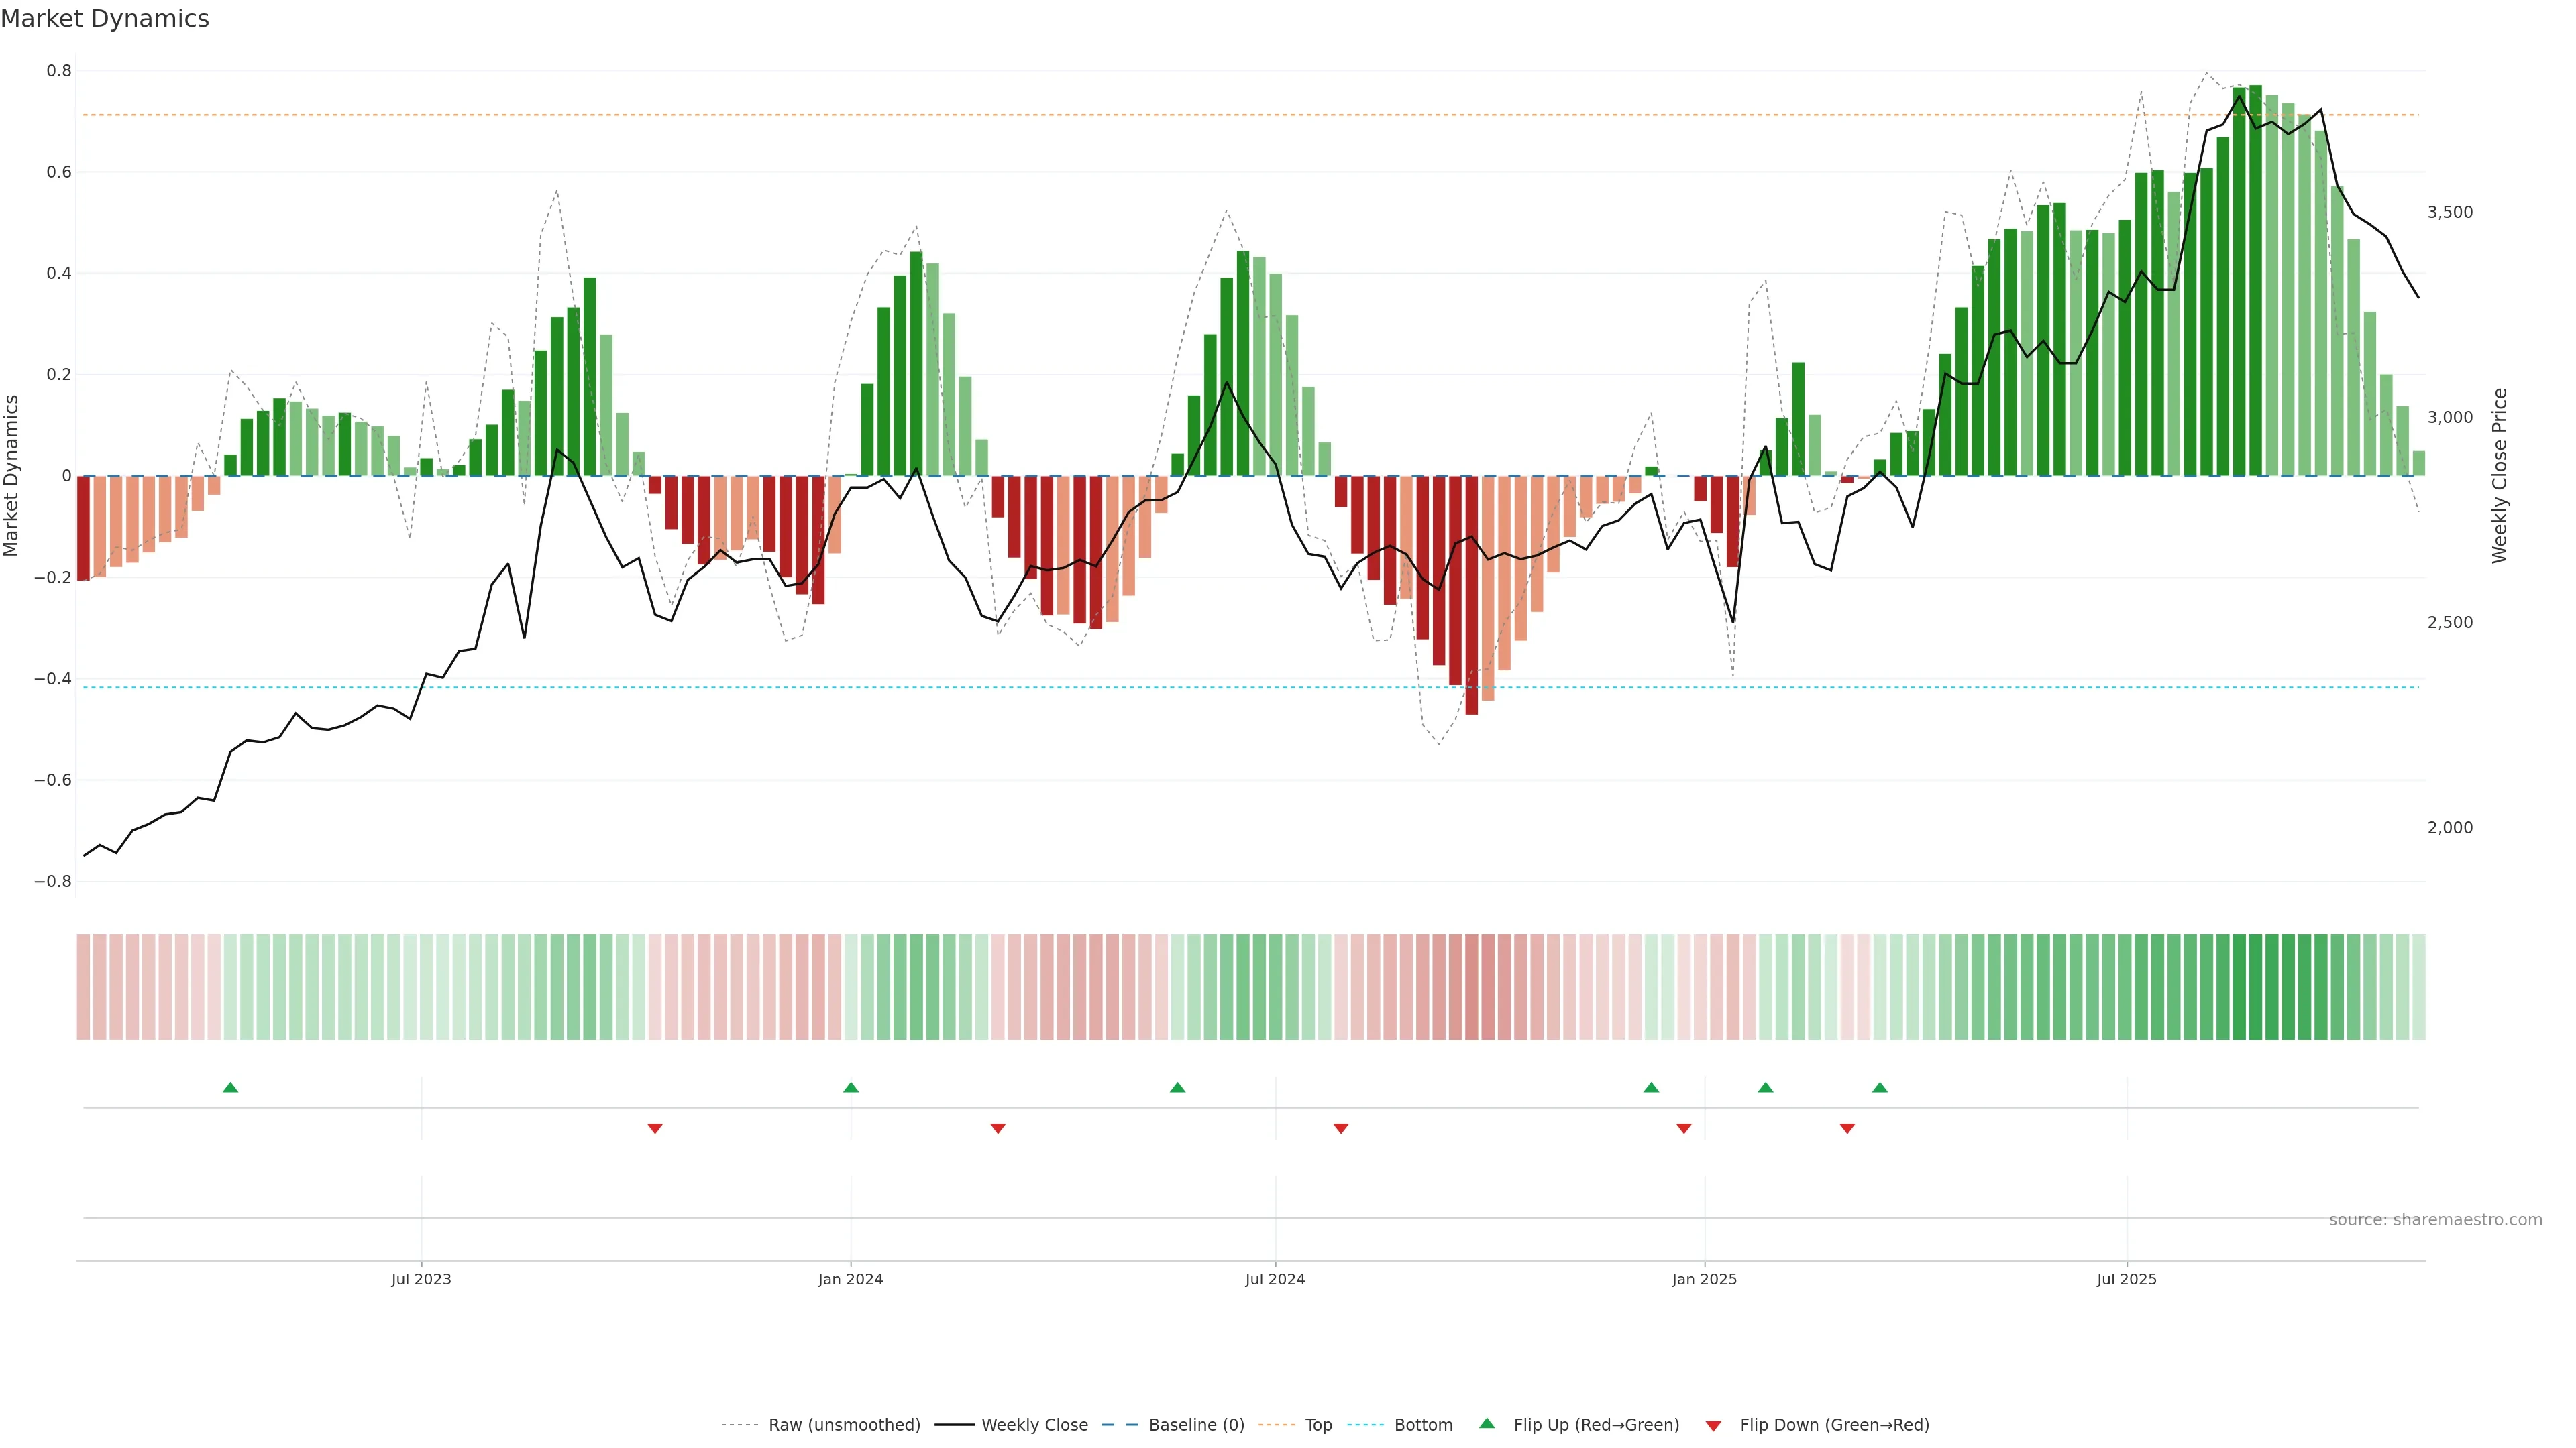Click the last red flip-down triangle marker
Image resolution: width=2576 pixels, height=1448 pixels.
(x=1847, y=1128)
